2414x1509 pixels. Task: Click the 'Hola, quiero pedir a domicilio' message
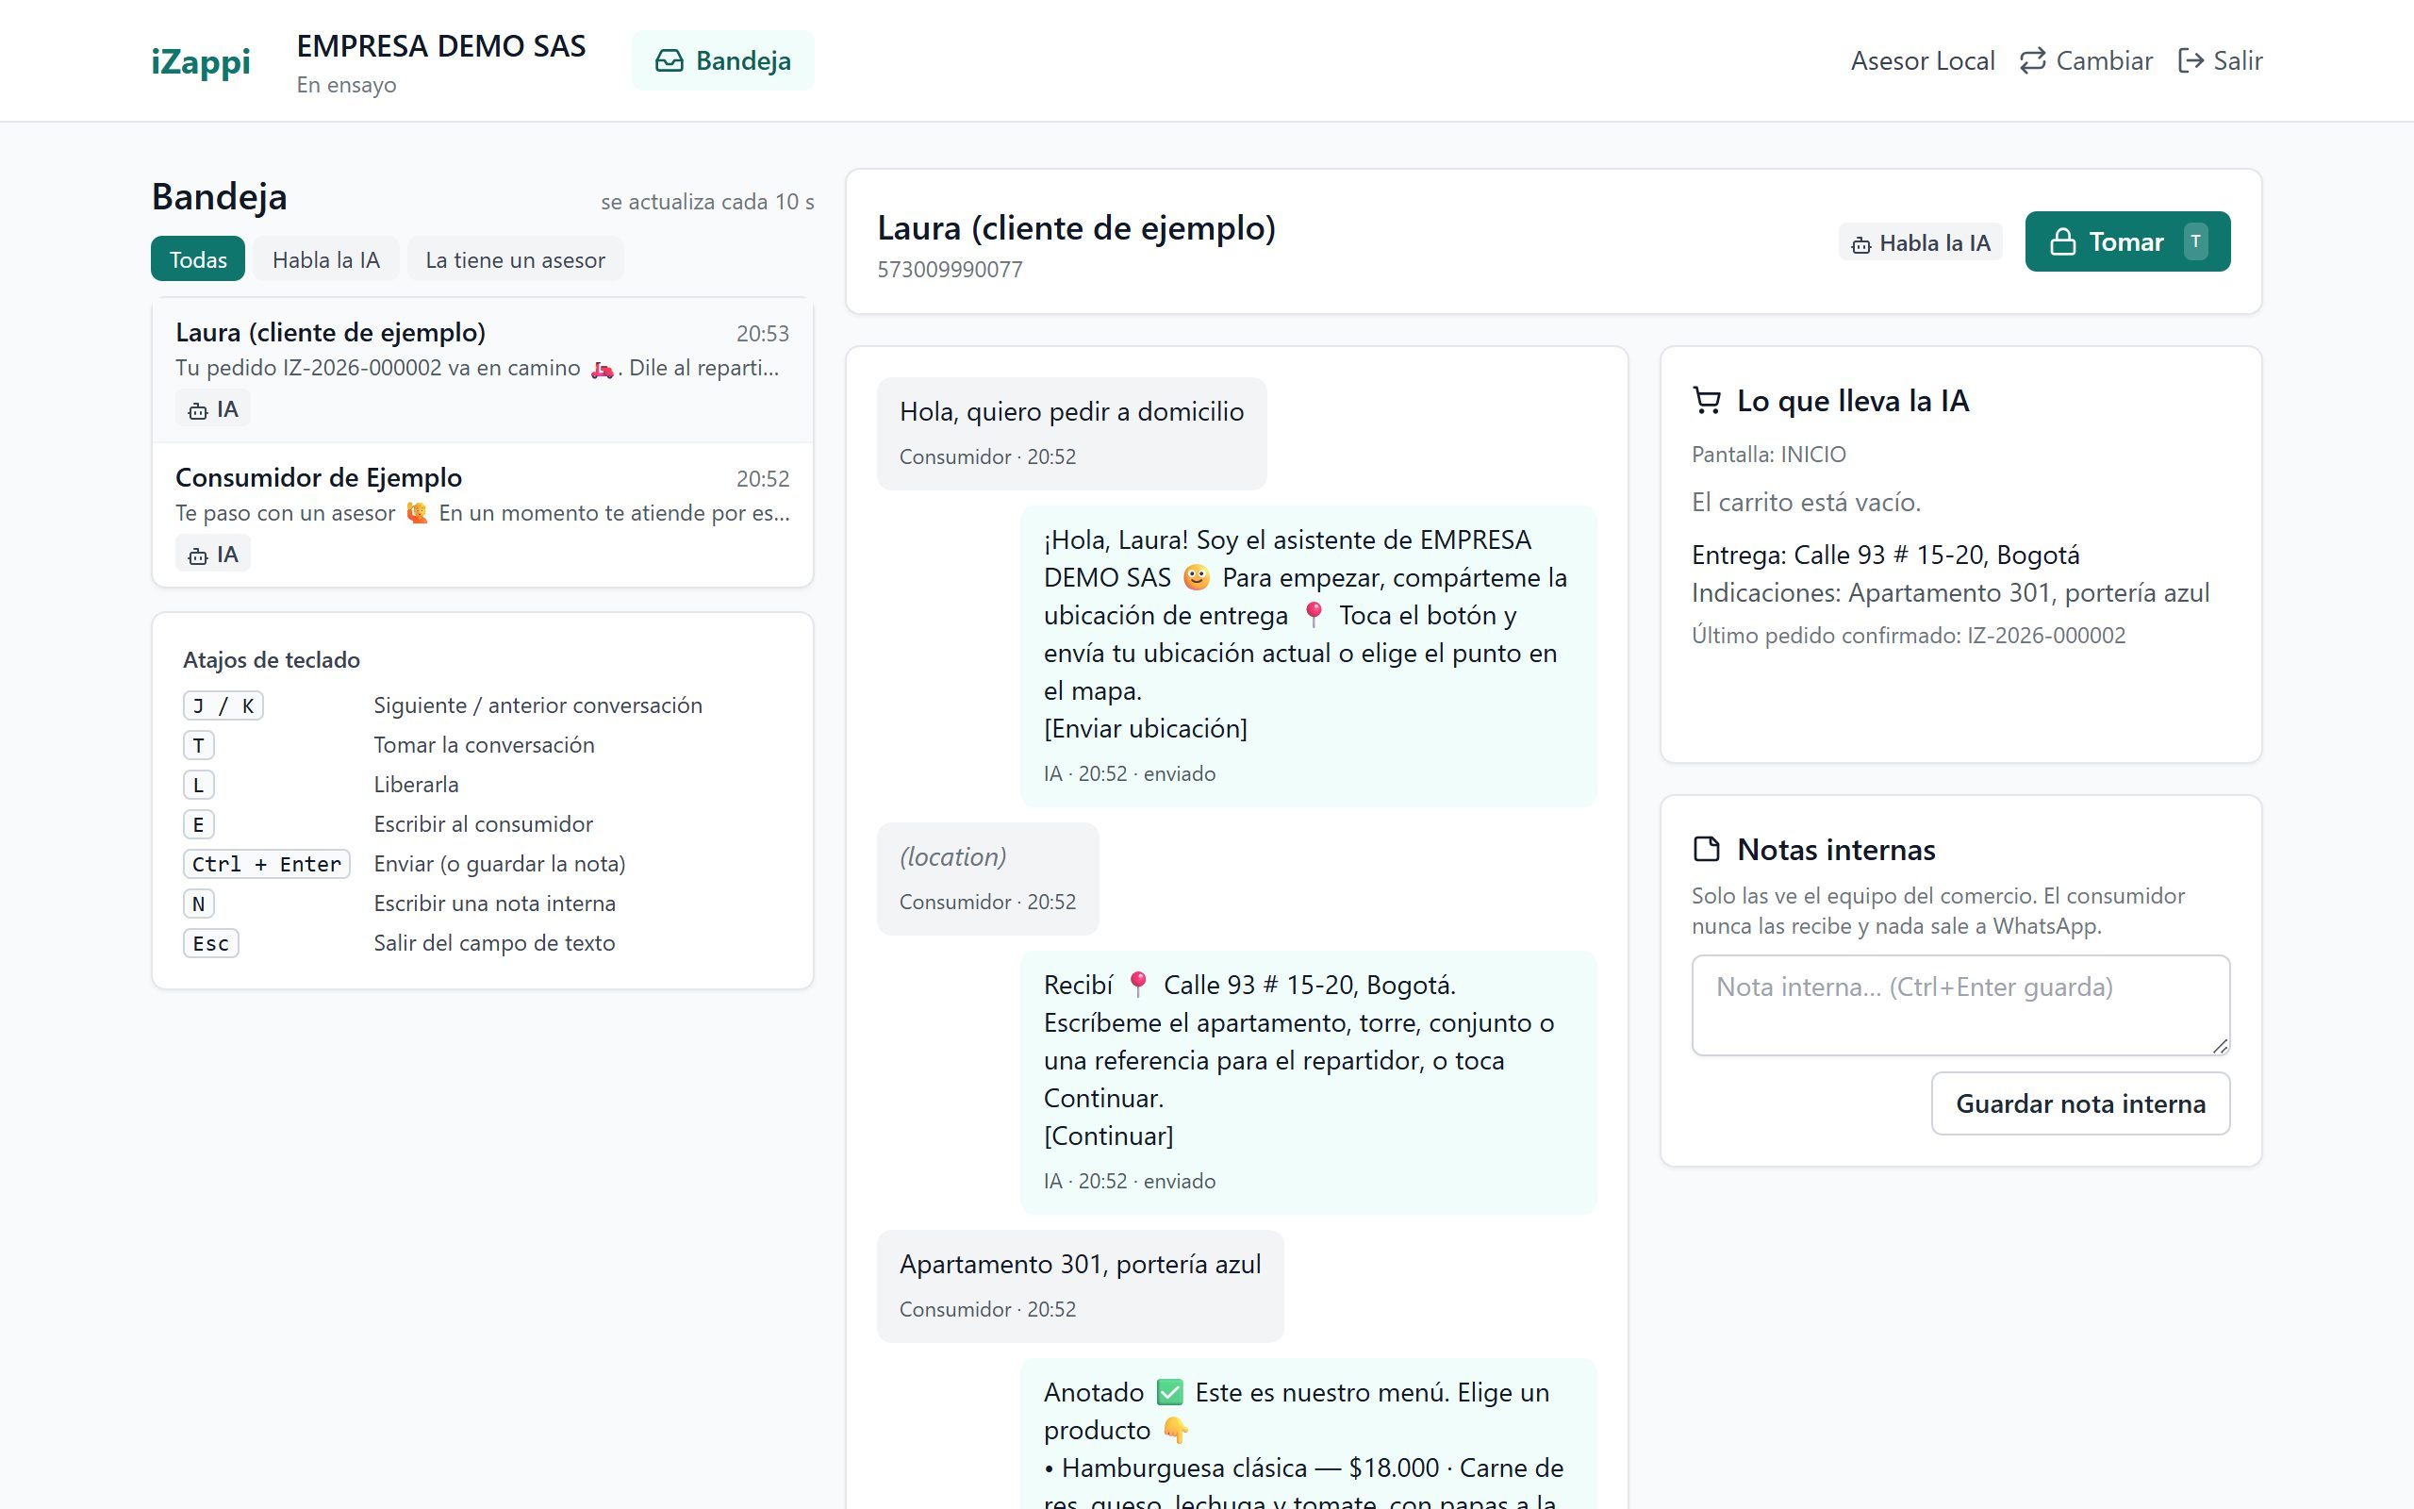1071,433
